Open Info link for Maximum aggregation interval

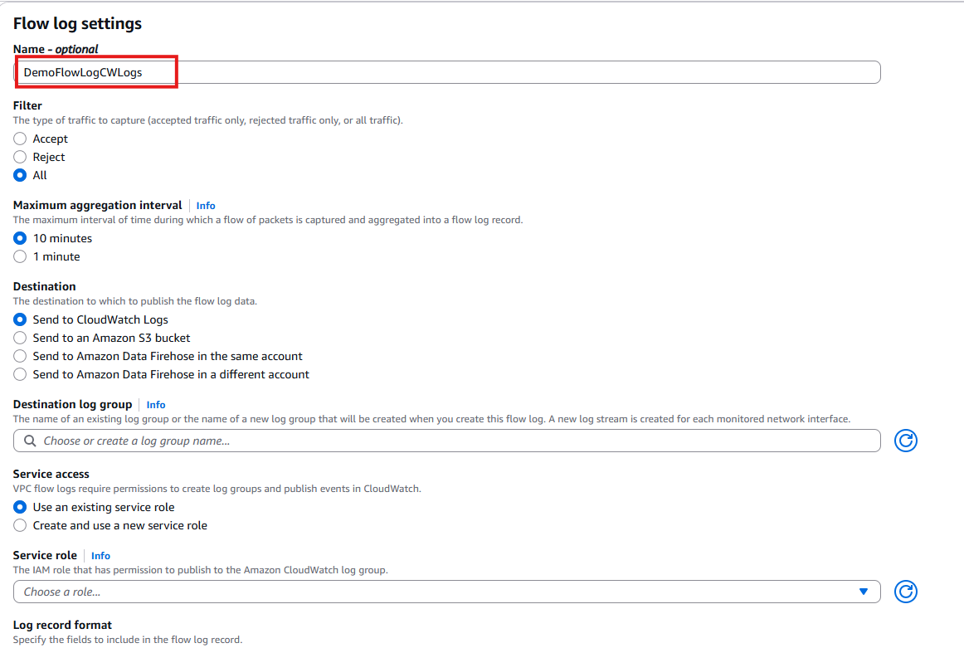206,206
